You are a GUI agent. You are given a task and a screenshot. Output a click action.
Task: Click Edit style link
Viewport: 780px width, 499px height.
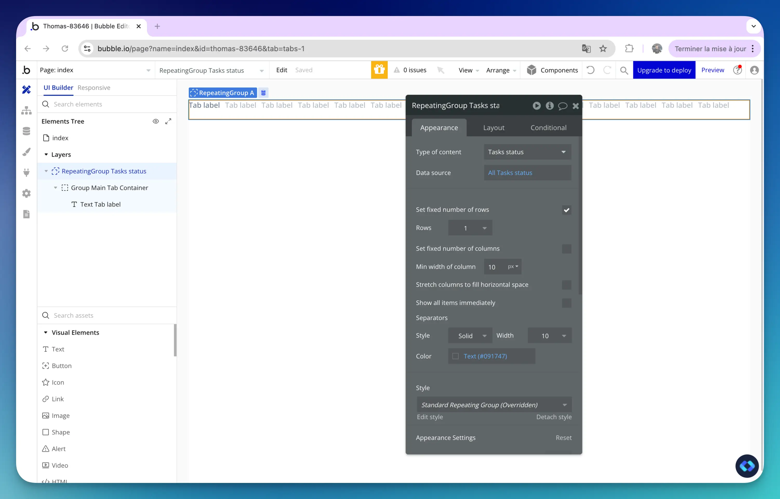pyautogui.click(x=430, y=417)
